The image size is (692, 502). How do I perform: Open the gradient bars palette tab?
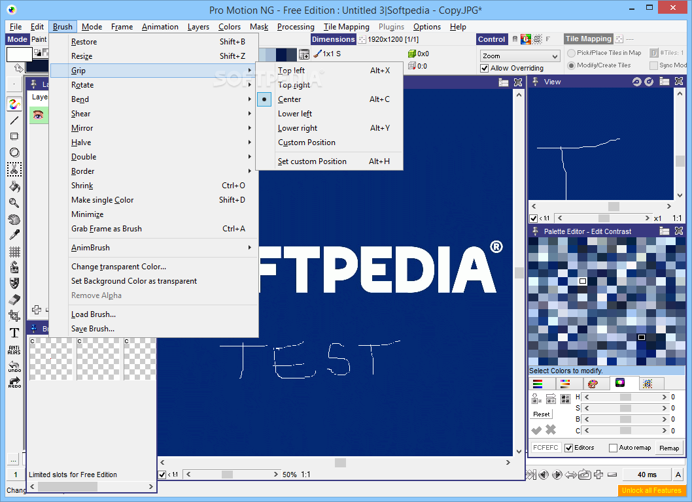[565, 384]
